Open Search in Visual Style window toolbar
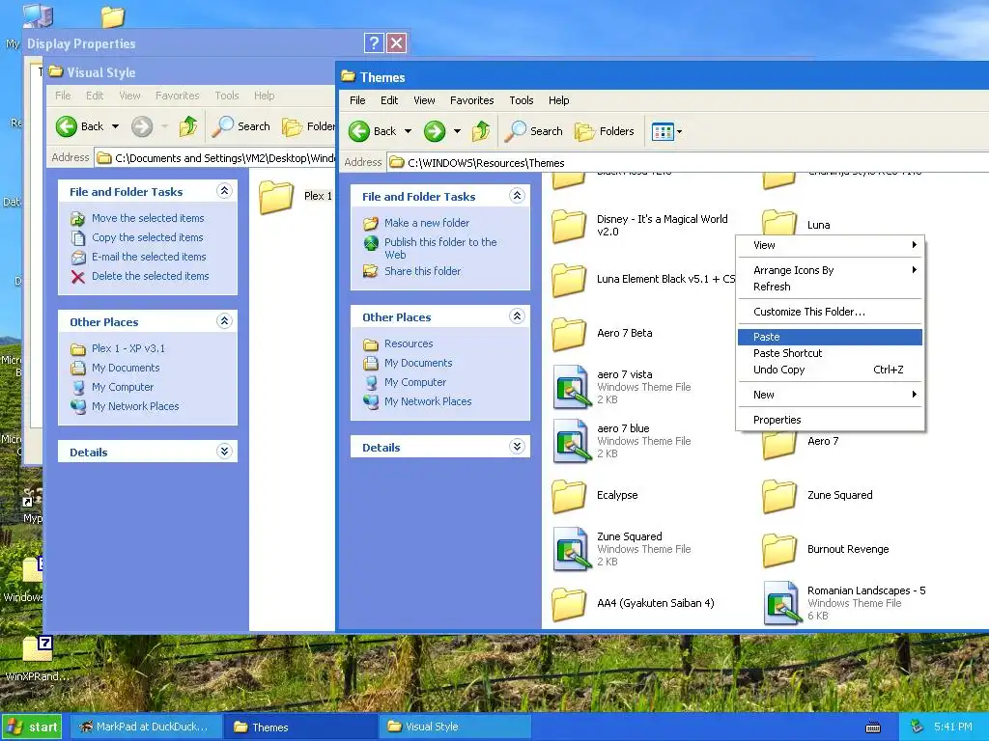Viewport: 989px width, 741px height. 240,126
